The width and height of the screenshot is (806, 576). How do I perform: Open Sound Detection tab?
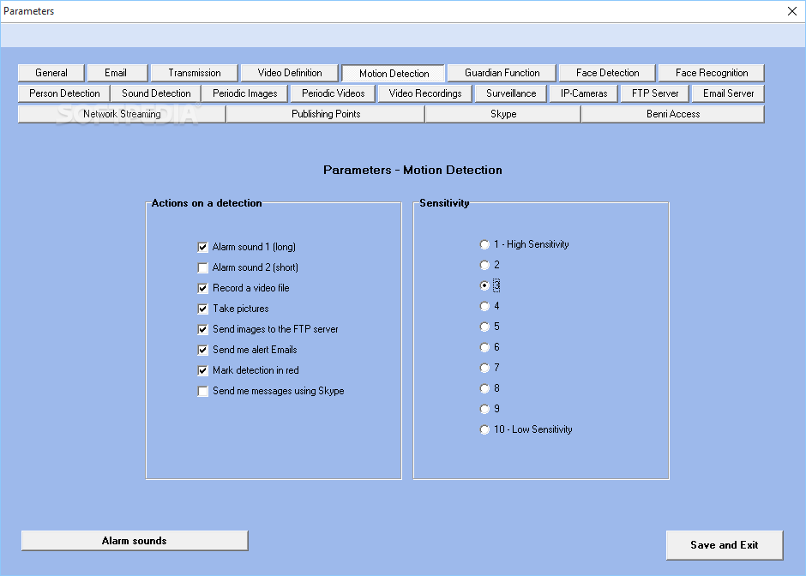(156, 93)
